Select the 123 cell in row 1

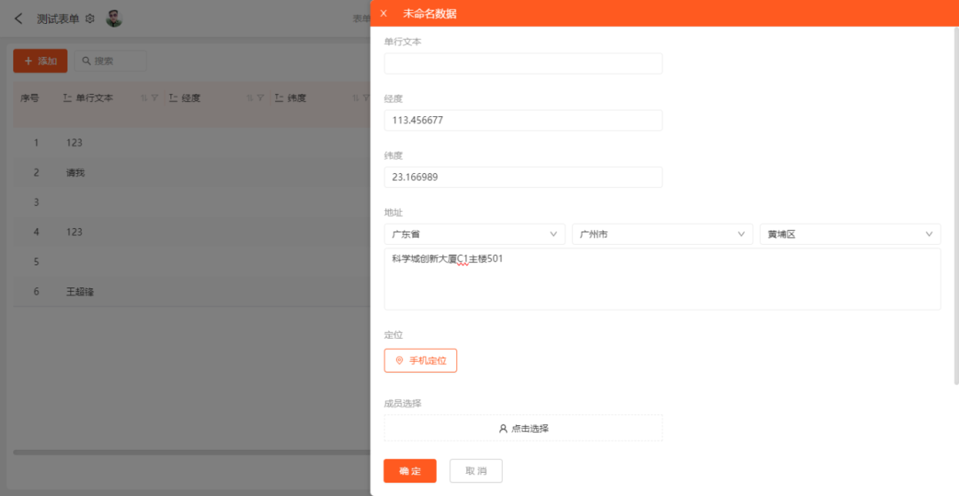74,143
